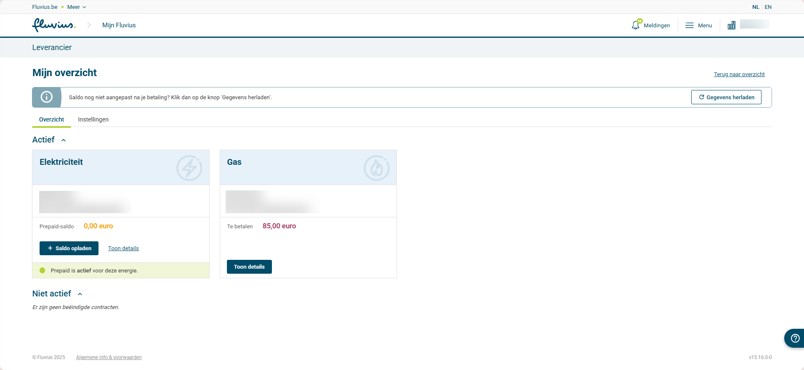Click the building account icon

732,25
